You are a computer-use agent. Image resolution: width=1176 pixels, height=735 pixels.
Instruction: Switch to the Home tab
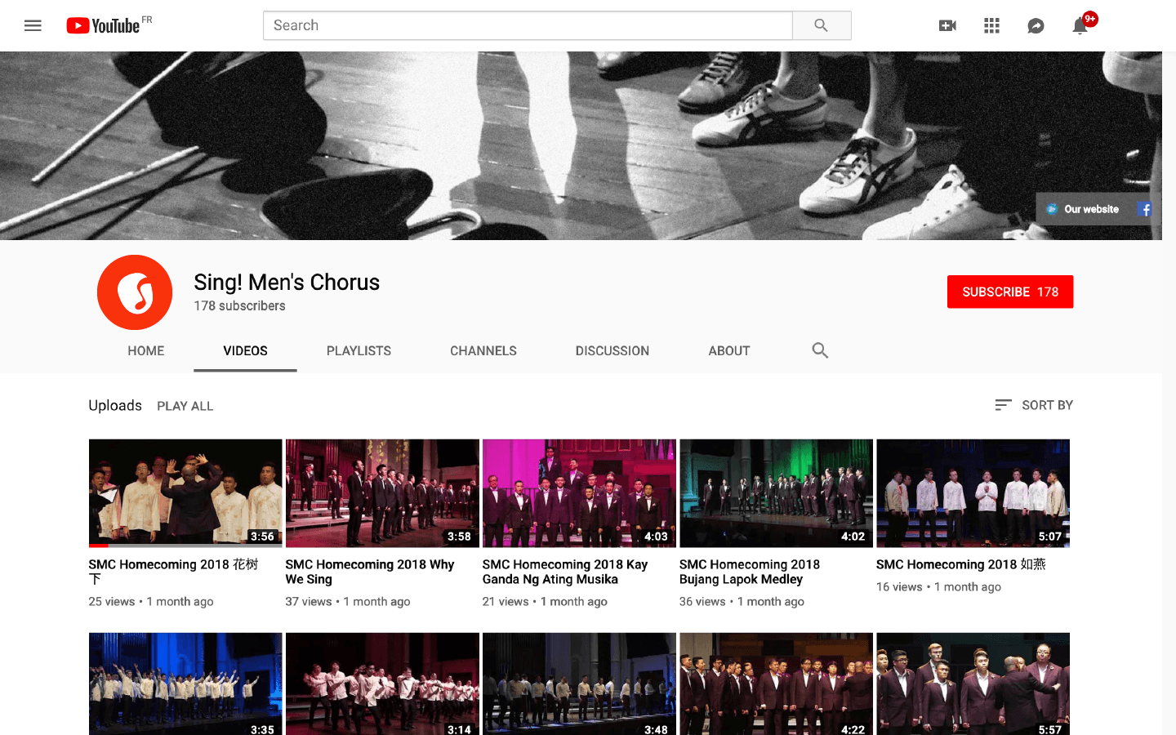pyautogui.click(x=146, y=350)
